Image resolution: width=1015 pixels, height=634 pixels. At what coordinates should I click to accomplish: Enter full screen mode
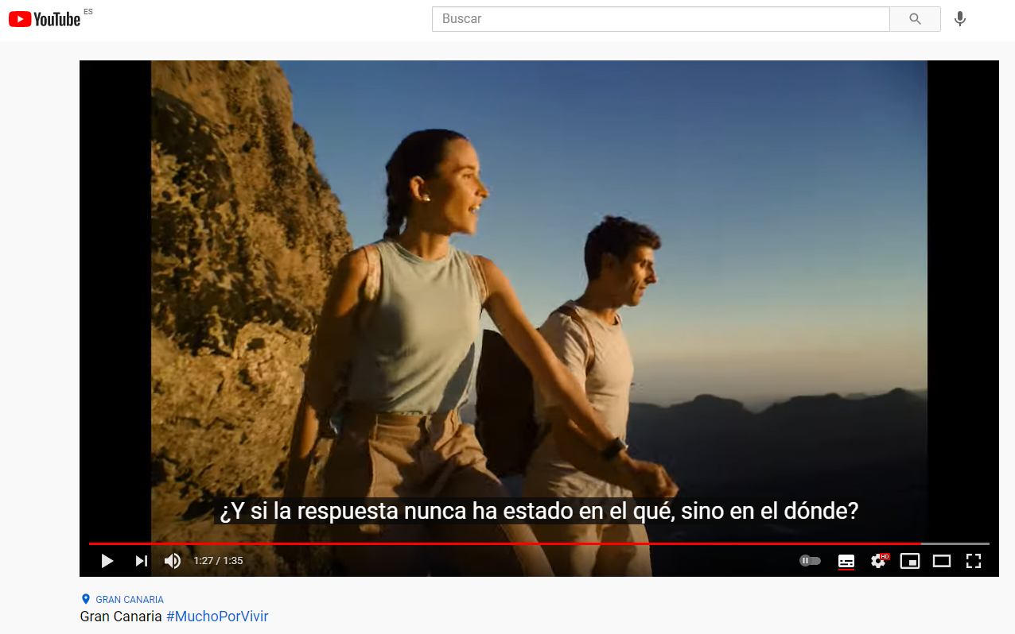pyautogui.click(x=974, y=561)
